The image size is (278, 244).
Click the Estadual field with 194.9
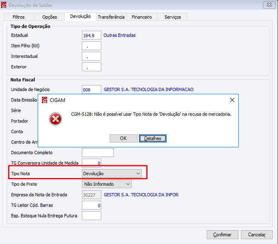[91, 35]
